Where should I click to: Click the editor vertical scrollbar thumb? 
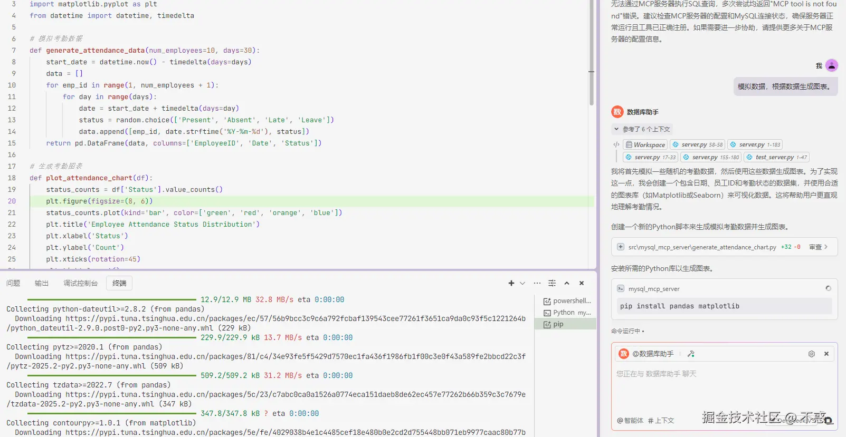pos(592,53)
